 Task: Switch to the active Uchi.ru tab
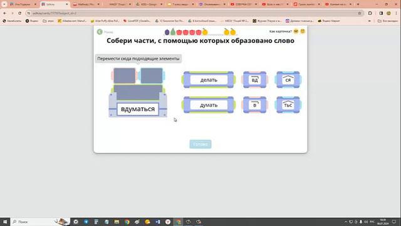pos(55,4)
